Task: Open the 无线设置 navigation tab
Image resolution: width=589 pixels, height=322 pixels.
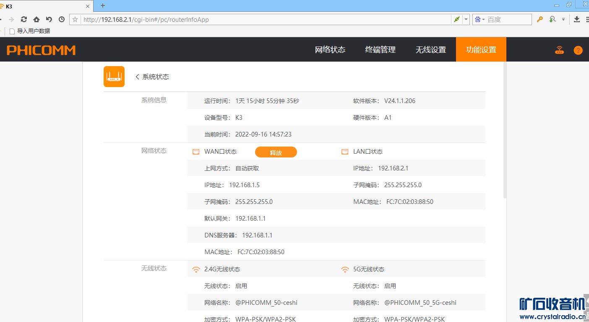Action: coord(431,50)
